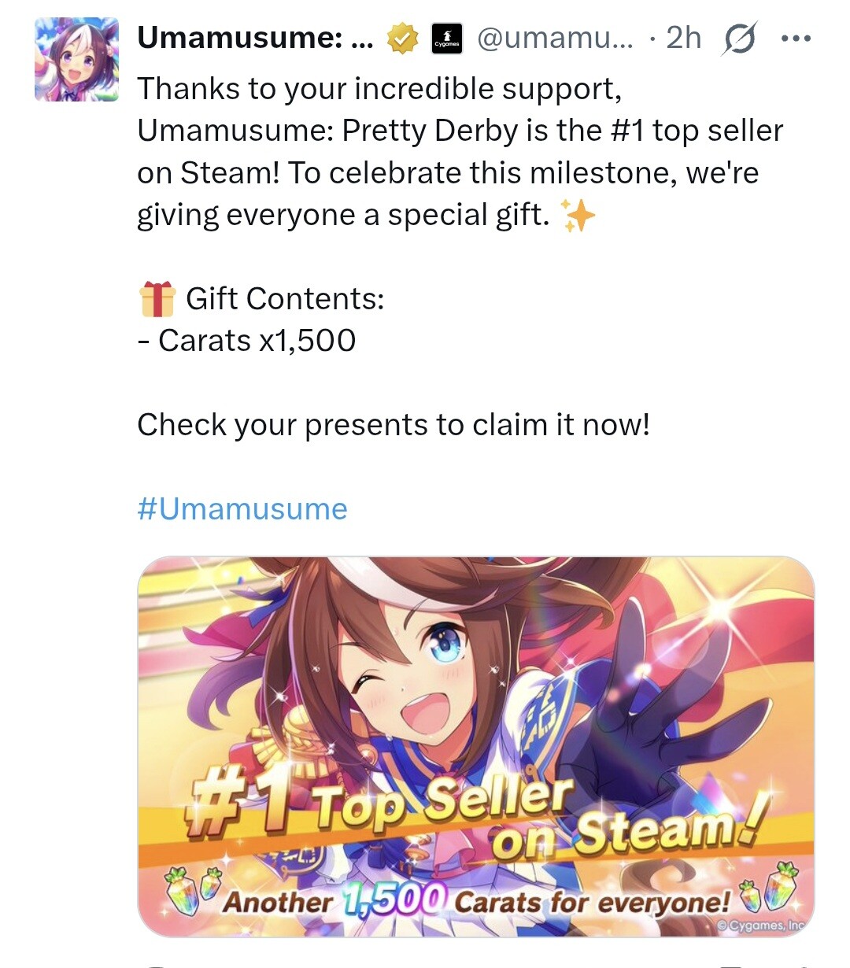Click 'Check your presents to claim it now!' text
The image size is (850, 968).
click(394, 425)
